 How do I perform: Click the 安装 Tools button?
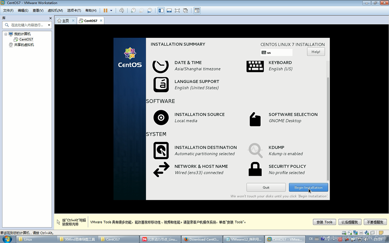click(x=324, y=222)
